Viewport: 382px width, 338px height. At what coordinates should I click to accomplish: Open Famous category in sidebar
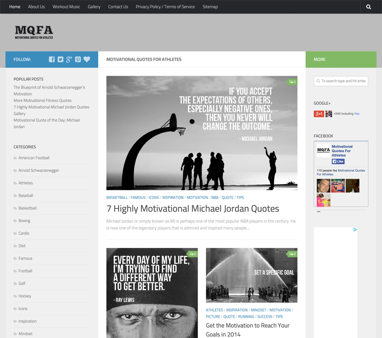[25, 258]
